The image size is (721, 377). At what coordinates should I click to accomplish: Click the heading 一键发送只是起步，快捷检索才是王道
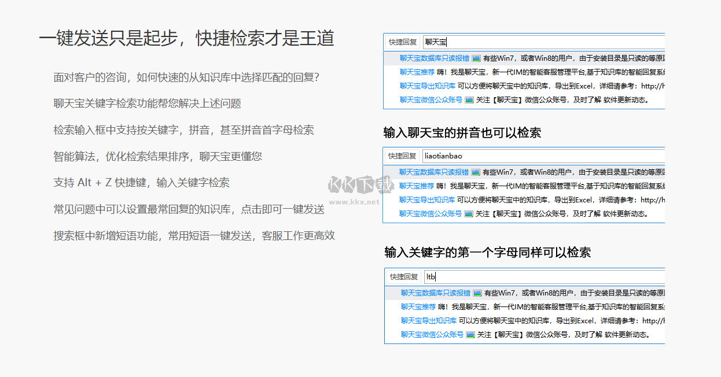pyautogui.click(x=186, y=38)
